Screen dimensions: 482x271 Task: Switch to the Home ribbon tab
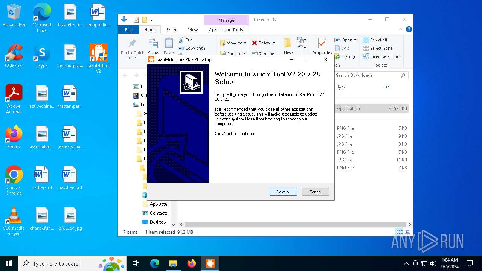tap(149, 30)
